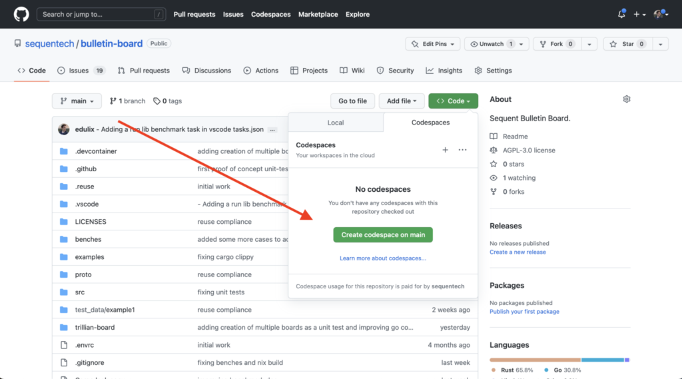The width and height of the screenshot is (682, 379).
Task: Open the src folder
Action: point(80,292)
